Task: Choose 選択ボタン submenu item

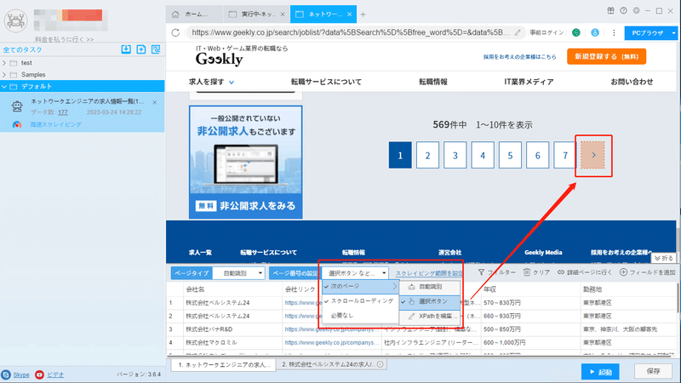Action: click(x=430, y=301)
